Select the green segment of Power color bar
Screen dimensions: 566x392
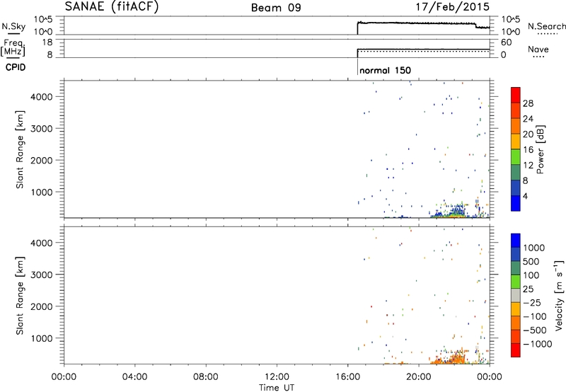pos(516,157)
